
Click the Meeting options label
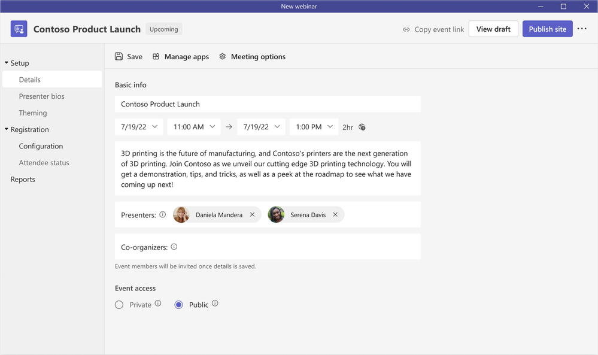(x=258, y=56)
